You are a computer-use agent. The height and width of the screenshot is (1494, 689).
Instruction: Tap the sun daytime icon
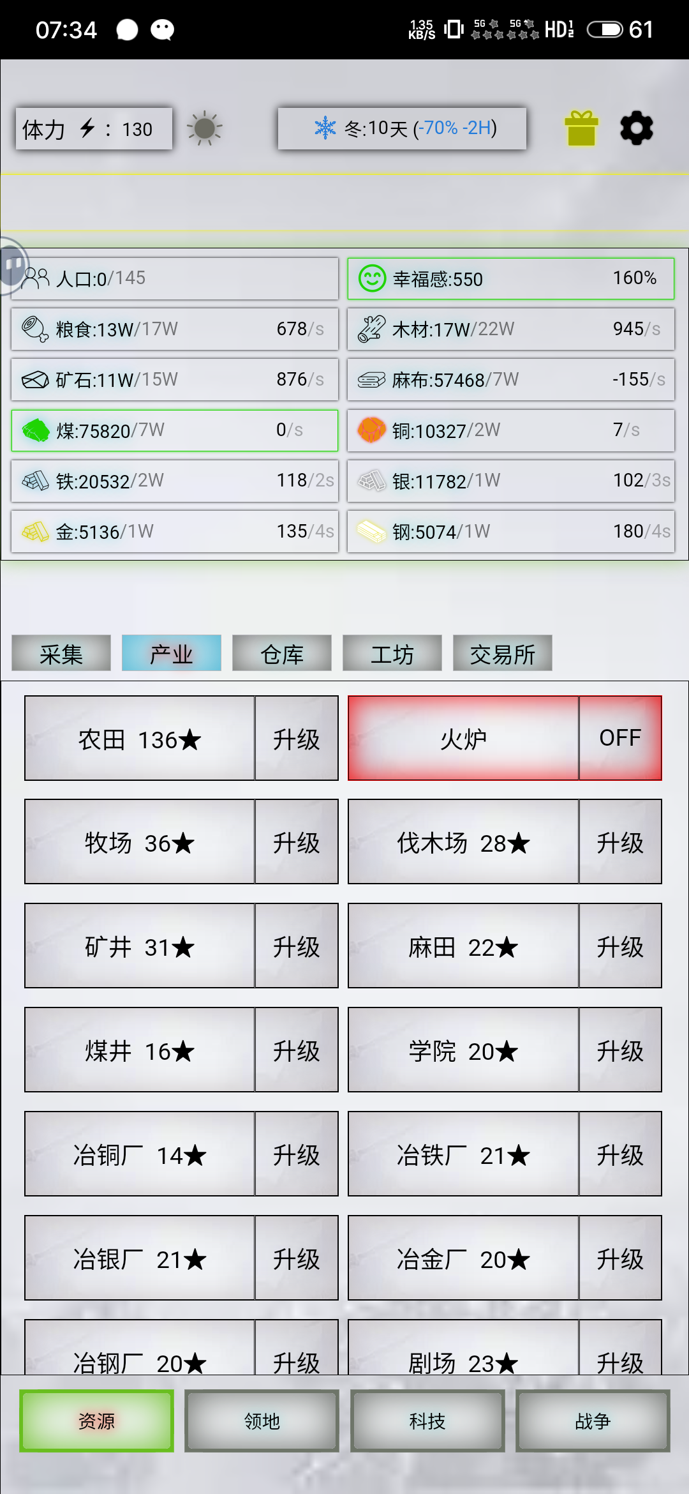(x=204, y=128)
